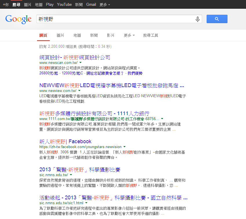Expand arrow next to facebook.com/youngstars.newvision URL

(x=124, y=147)
